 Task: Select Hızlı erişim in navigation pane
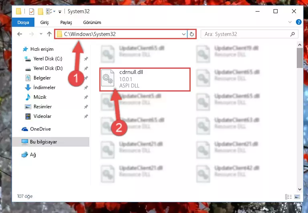tap(42, 49)
